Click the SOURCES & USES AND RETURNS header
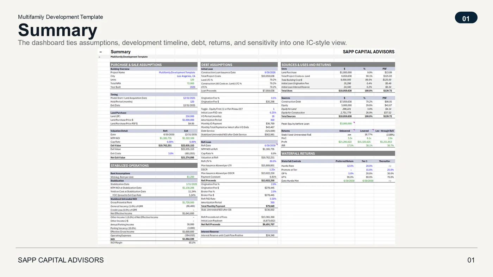The width and height of the screenshot is (493, 277). [338, 65]
